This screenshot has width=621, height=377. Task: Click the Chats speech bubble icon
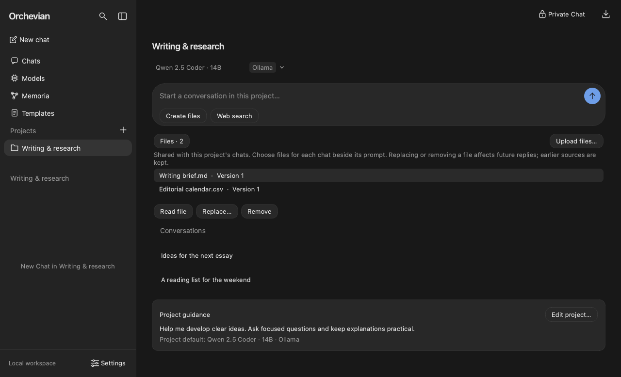pos(15,61)
